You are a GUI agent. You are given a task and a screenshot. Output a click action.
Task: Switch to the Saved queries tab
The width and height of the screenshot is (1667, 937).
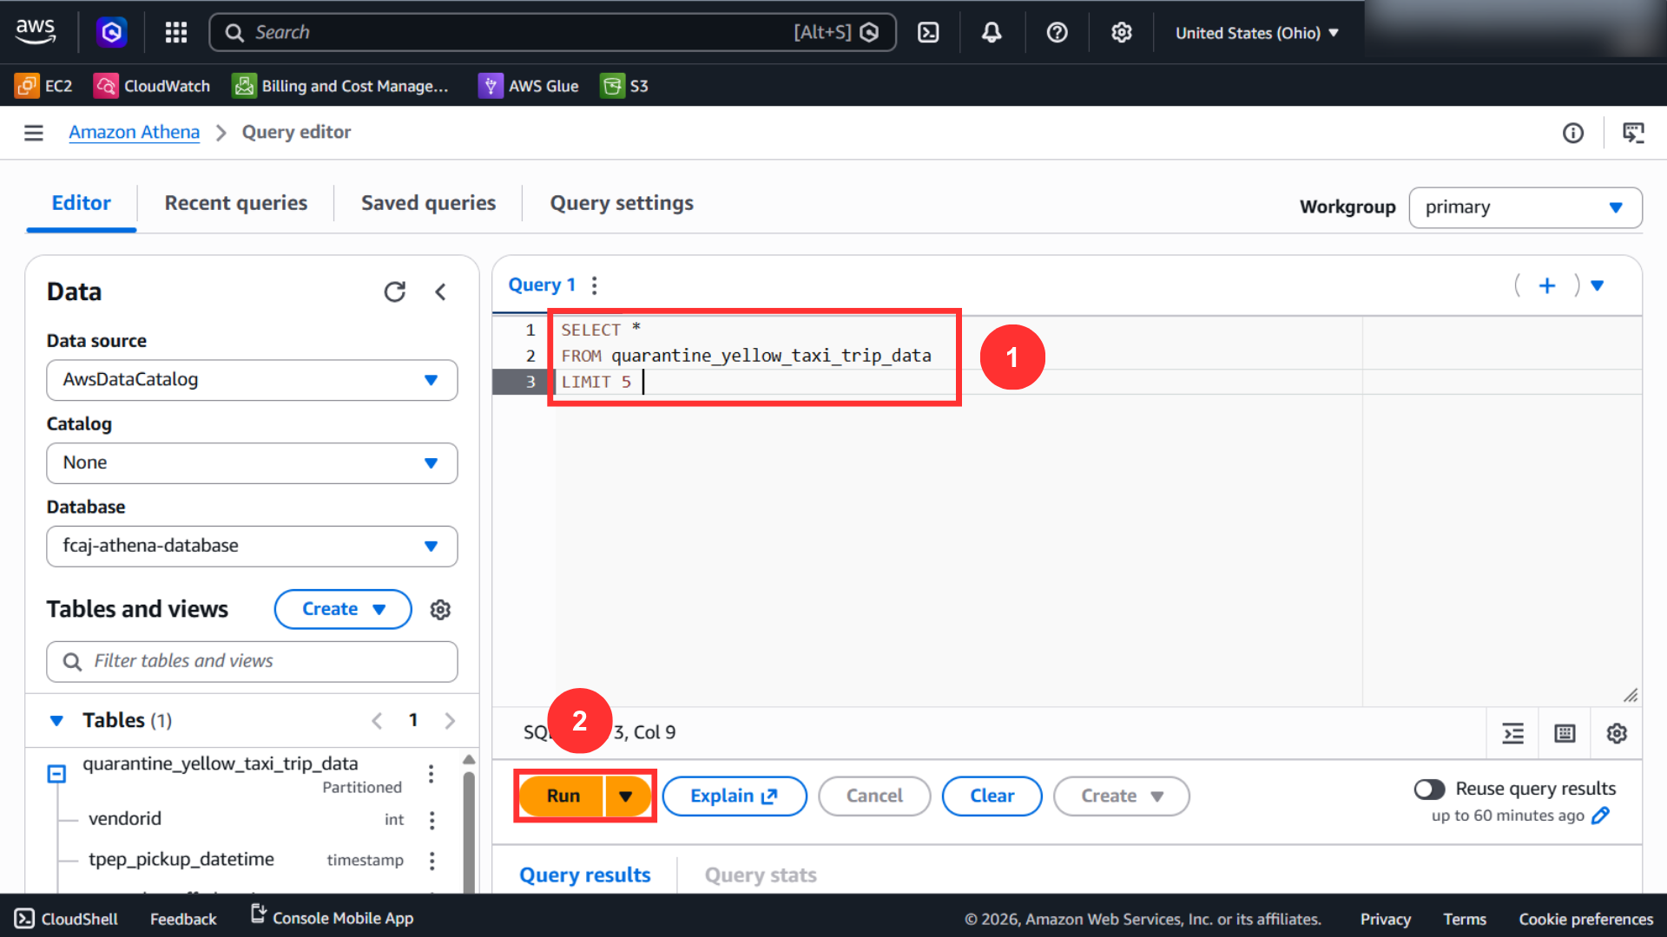pos(428,203)
